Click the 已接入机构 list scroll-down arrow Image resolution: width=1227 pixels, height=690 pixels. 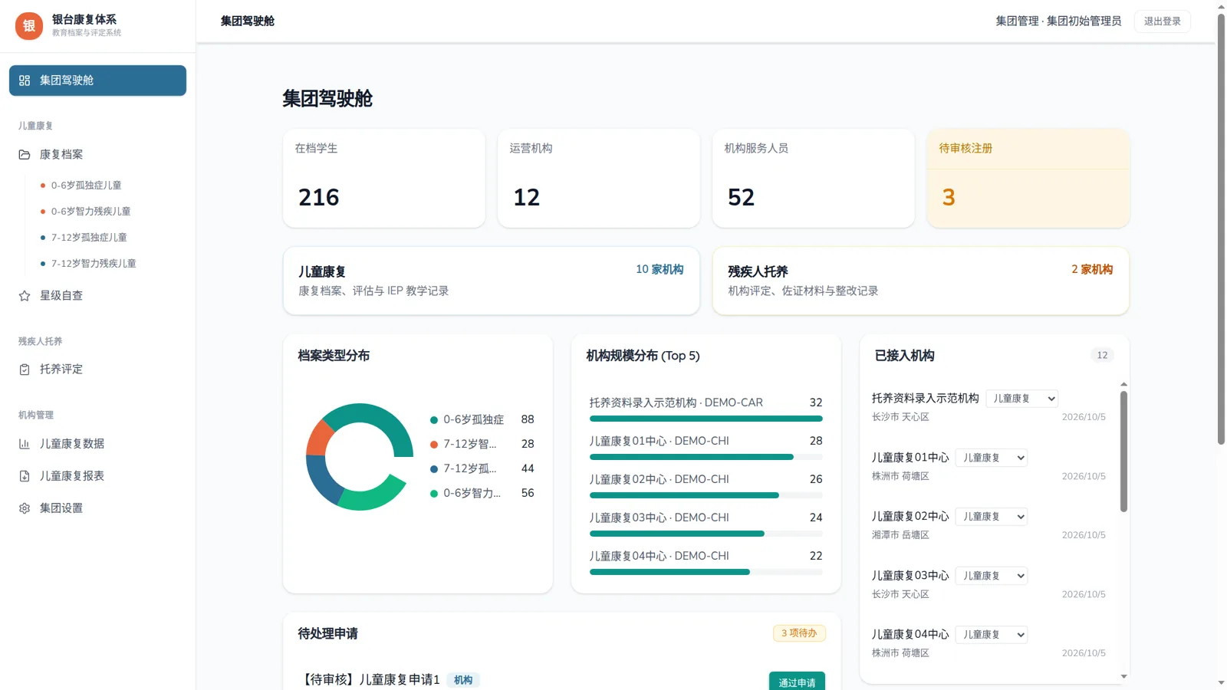point(1123,677)
